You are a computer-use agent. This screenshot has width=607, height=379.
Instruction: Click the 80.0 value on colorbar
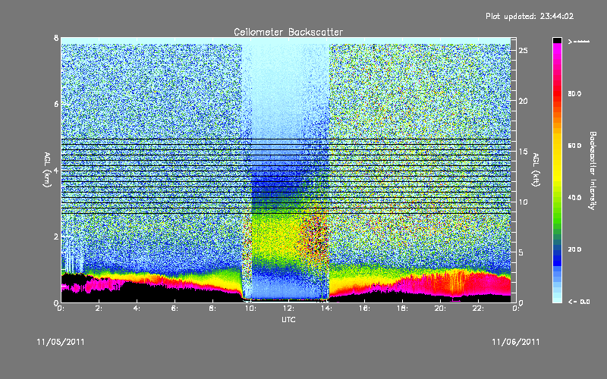pos(574,93)
